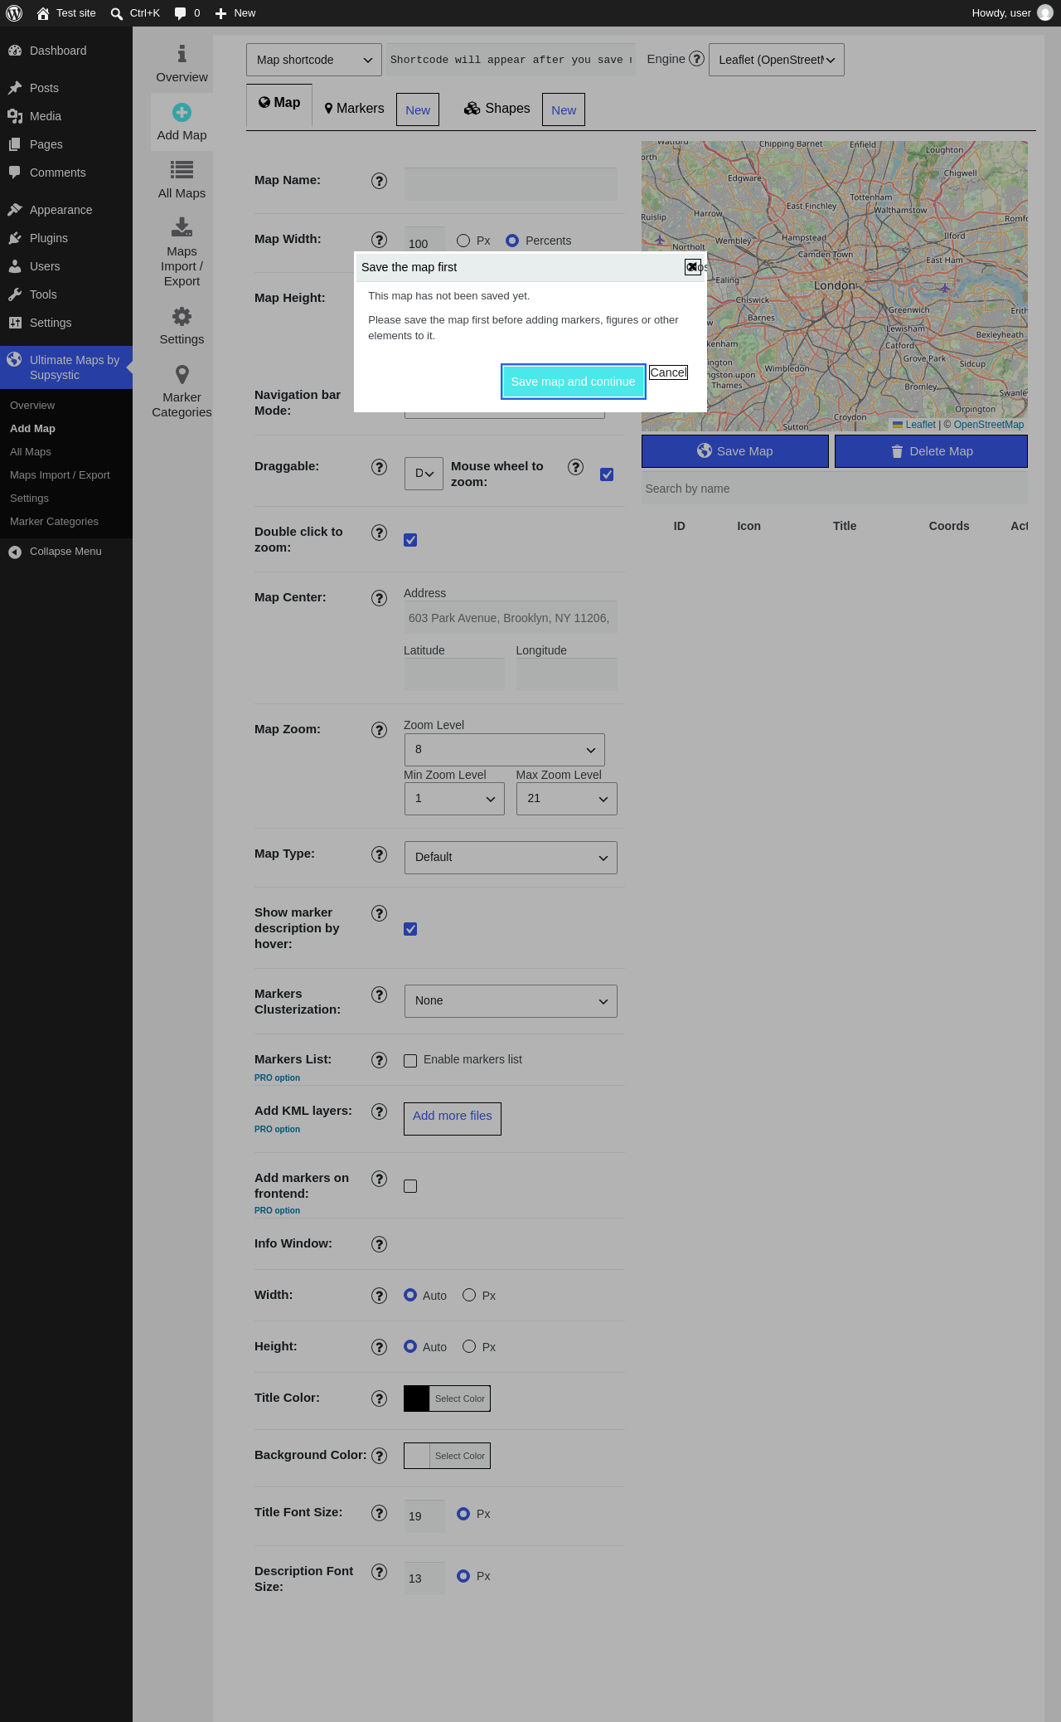The height and width of the screenshot is (1722, 1061).
Task: Open the Max Zoom Level dropdown
Action: [x=567, y=799]
